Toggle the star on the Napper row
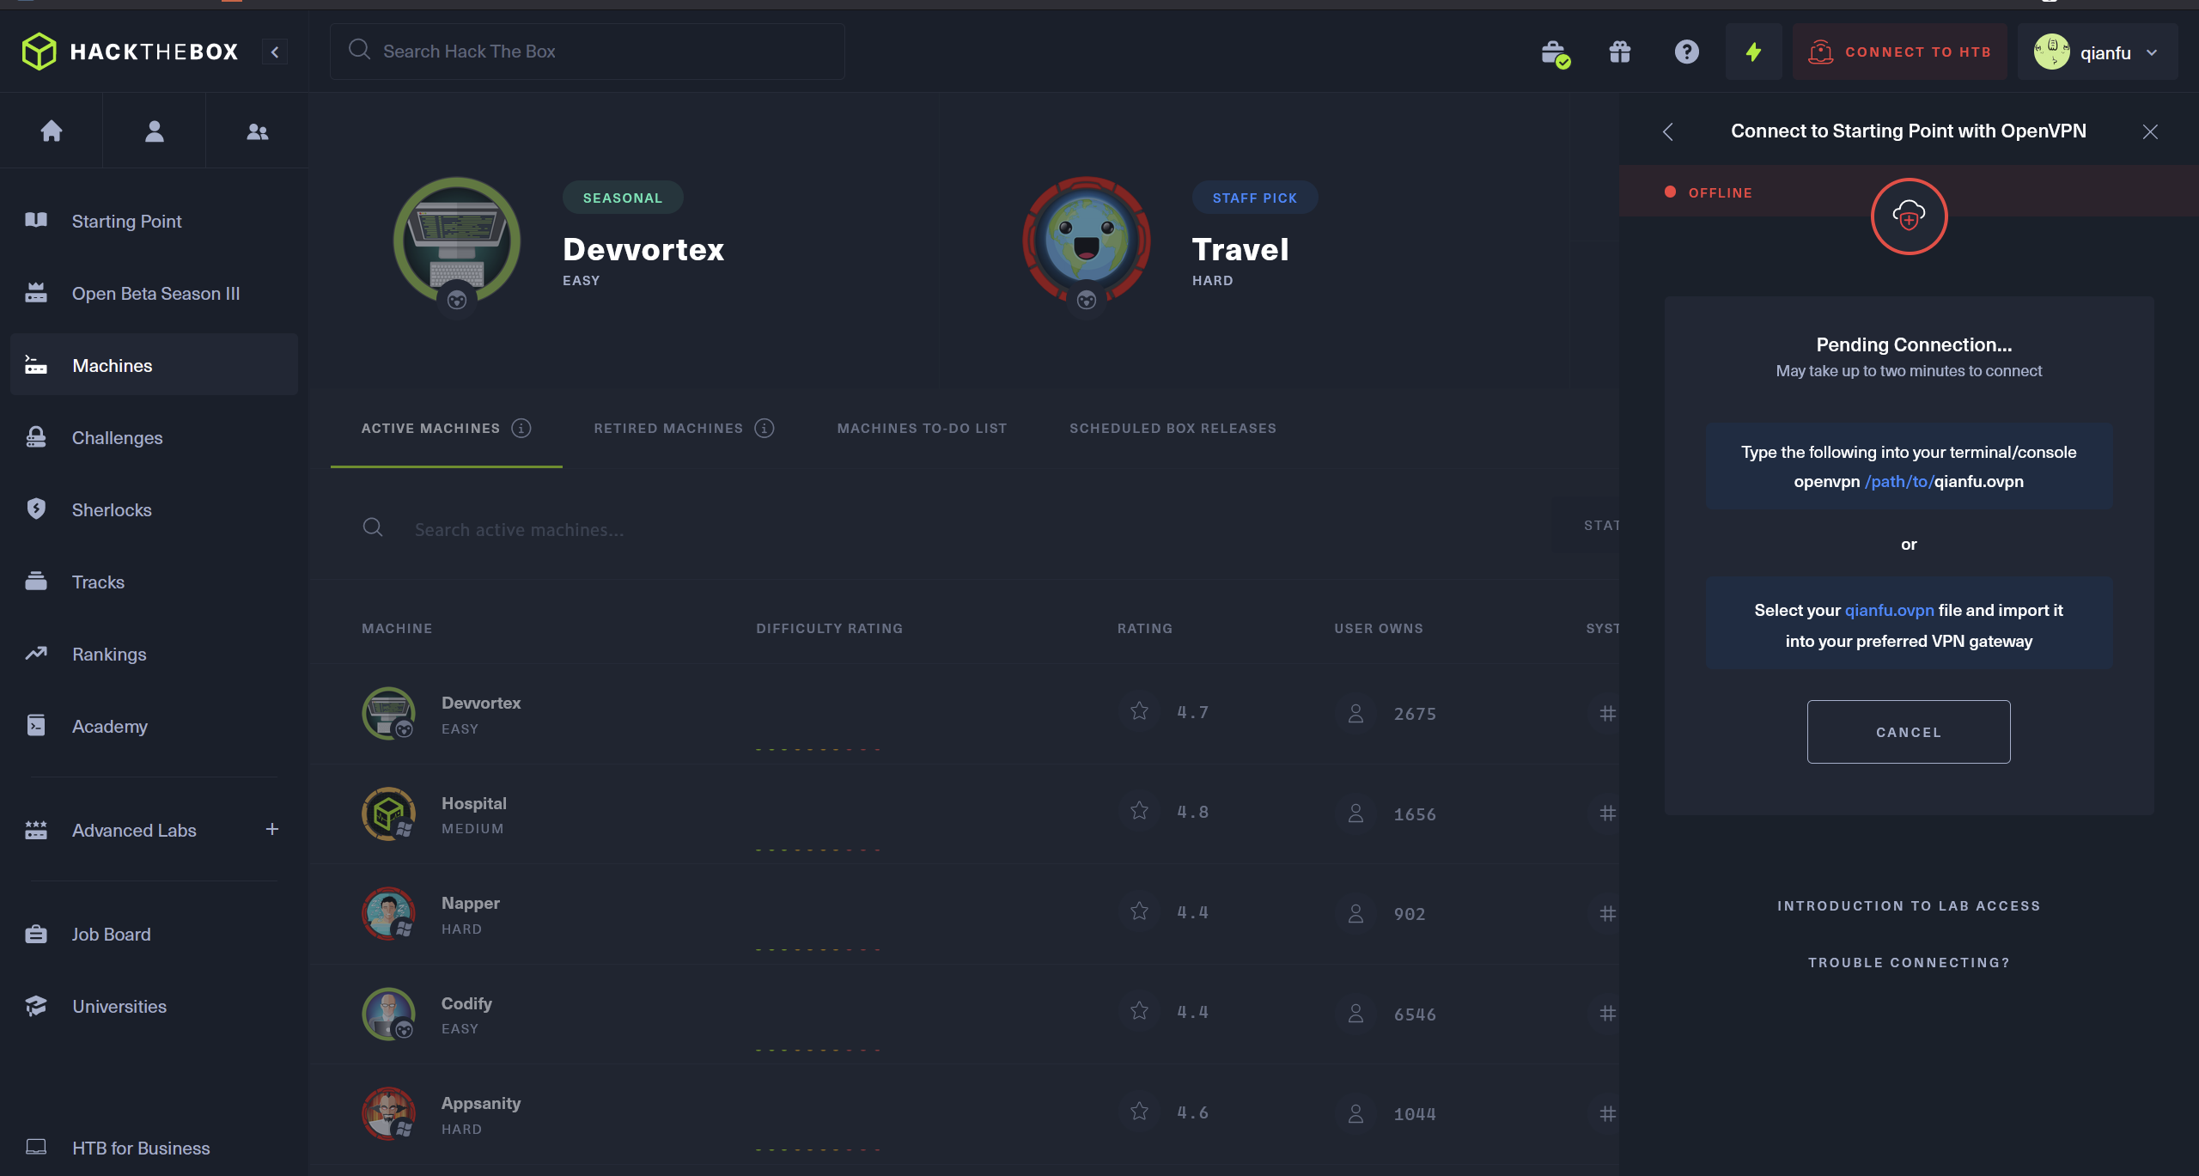2199x1176 pixels. 1139,911
